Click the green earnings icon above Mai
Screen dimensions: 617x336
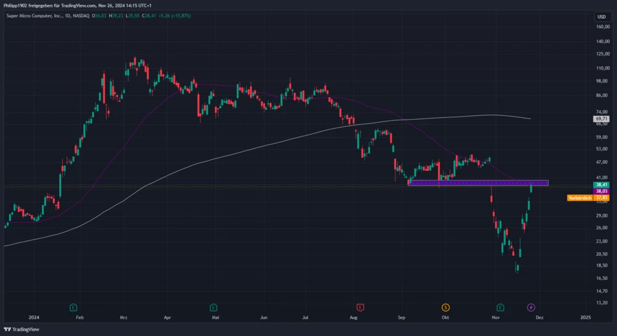213,307
